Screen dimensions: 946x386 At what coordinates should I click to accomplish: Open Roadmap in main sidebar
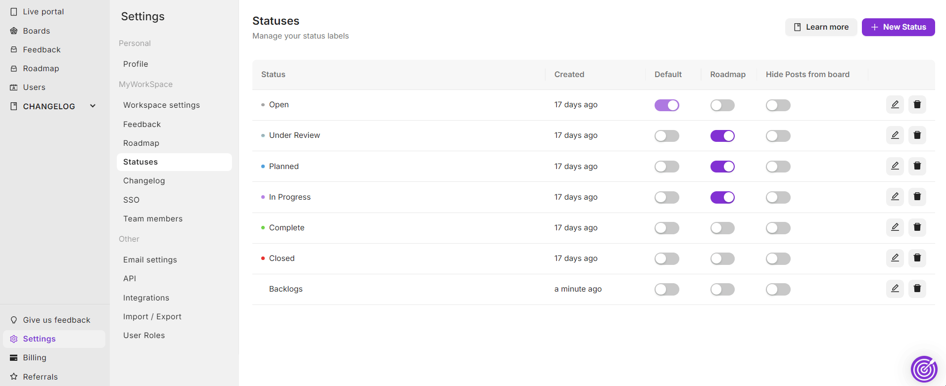click(x=41, y=68)
